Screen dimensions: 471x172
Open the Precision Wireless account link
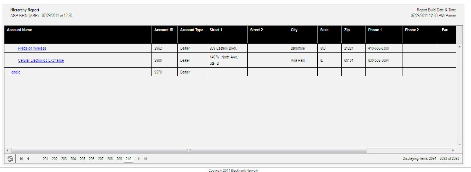click(x=32, y=48)
